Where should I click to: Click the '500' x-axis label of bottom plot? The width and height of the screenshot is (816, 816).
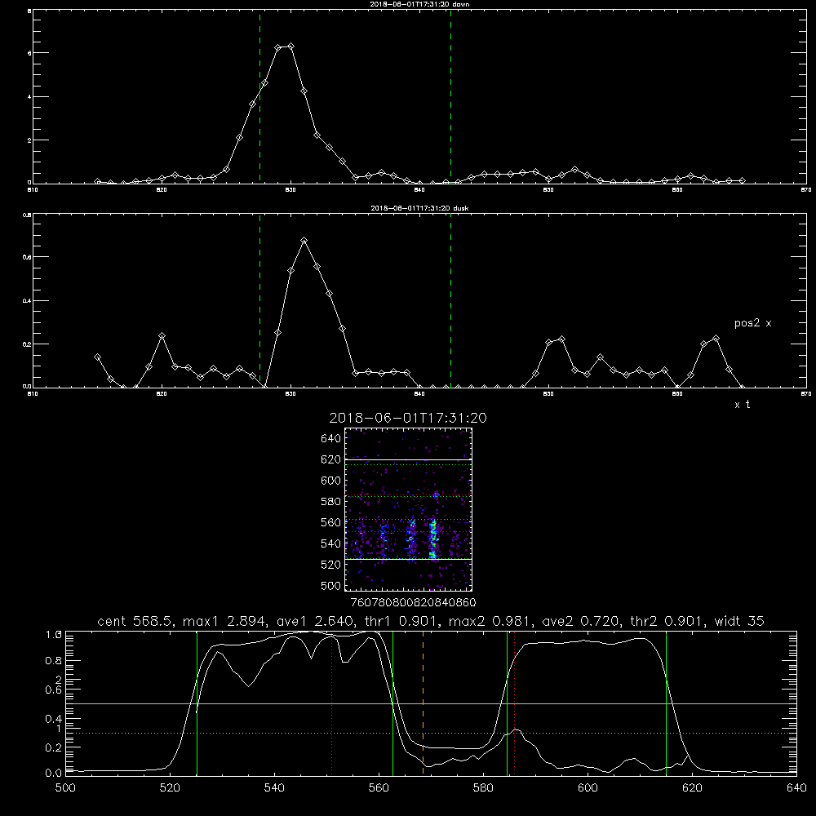(x=65, y=788)
